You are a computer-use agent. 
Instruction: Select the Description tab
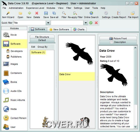click(x=118, y=42)
